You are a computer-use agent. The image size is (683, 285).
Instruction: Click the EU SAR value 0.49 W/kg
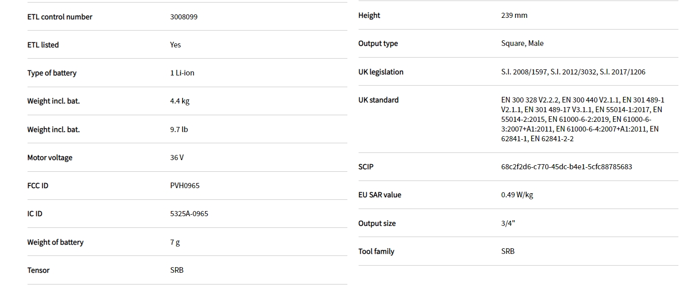pyautogui.click(x=517, y=195)
